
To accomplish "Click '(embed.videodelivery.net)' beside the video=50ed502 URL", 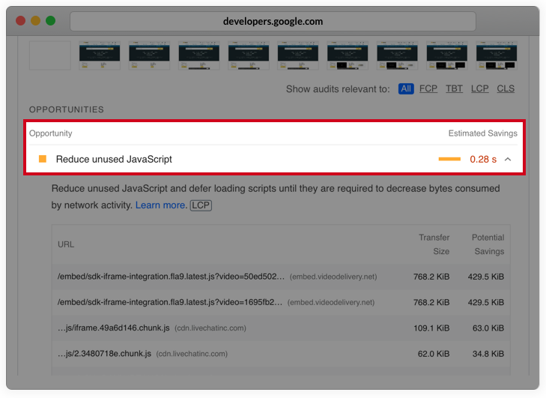I will [333, 277].
